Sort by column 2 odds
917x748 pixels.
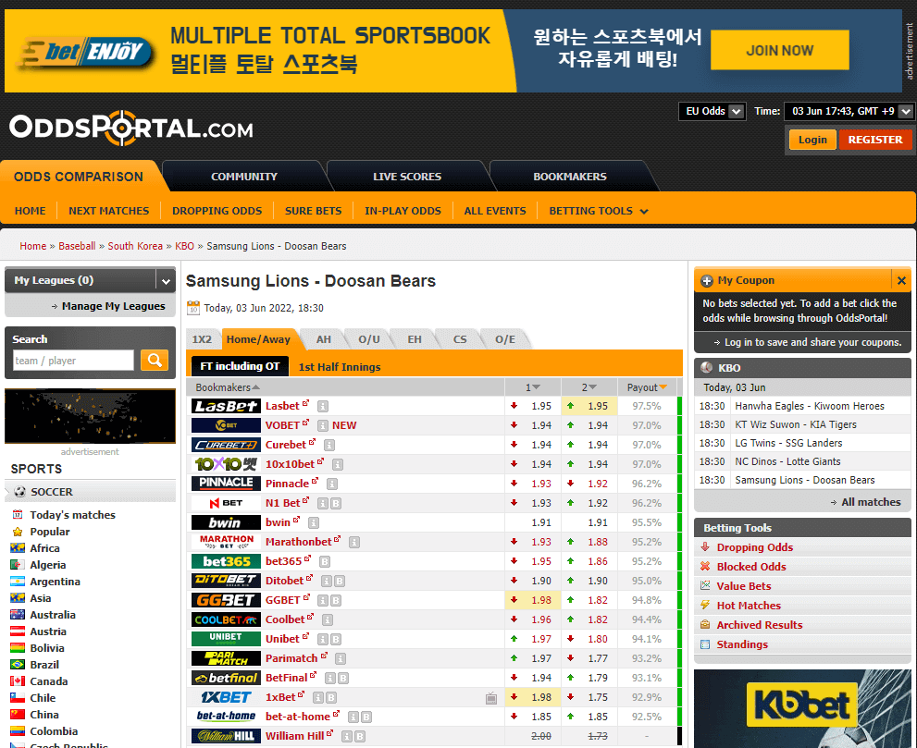point(589,387)
